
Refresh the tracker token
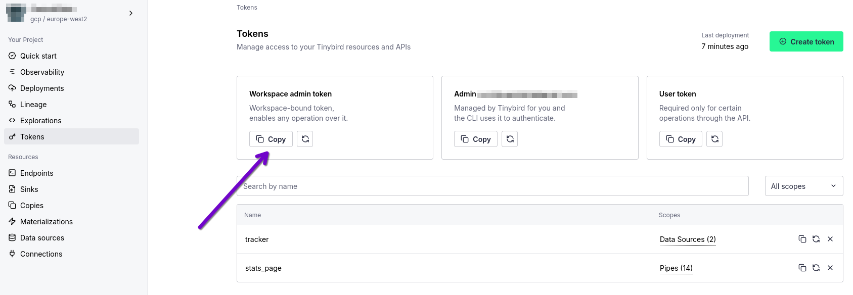pos(816,239)
